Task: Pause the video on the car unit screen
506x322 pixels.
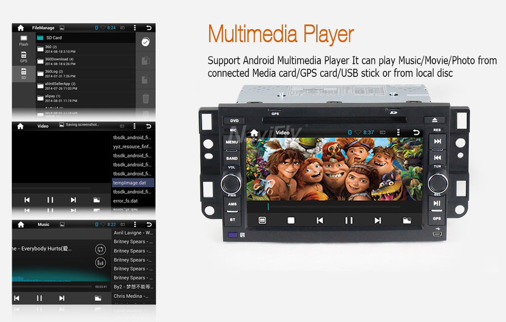Action: tap(349, 220)
